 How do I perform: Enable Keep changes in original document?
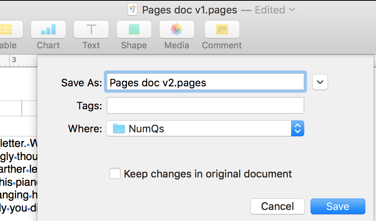115,173
